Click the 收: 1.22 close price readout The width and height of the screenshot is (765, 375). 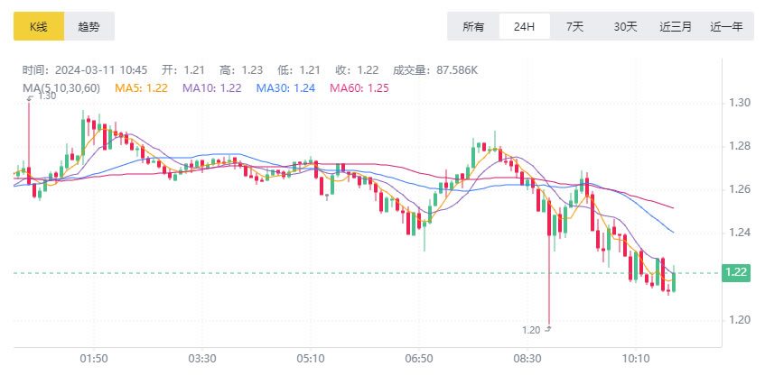pos(357,70)
